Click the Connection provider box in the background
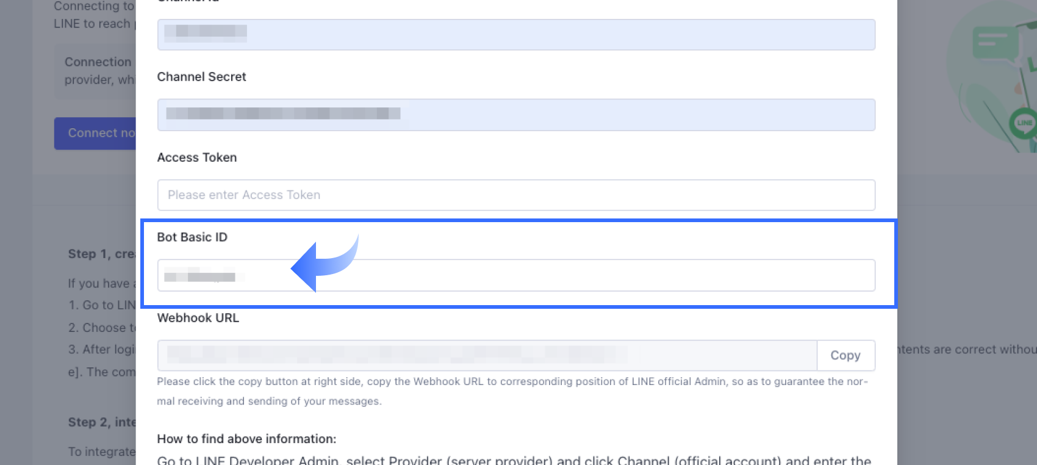The width and height of the screenshot is (1037, 465). coord(95,71)
